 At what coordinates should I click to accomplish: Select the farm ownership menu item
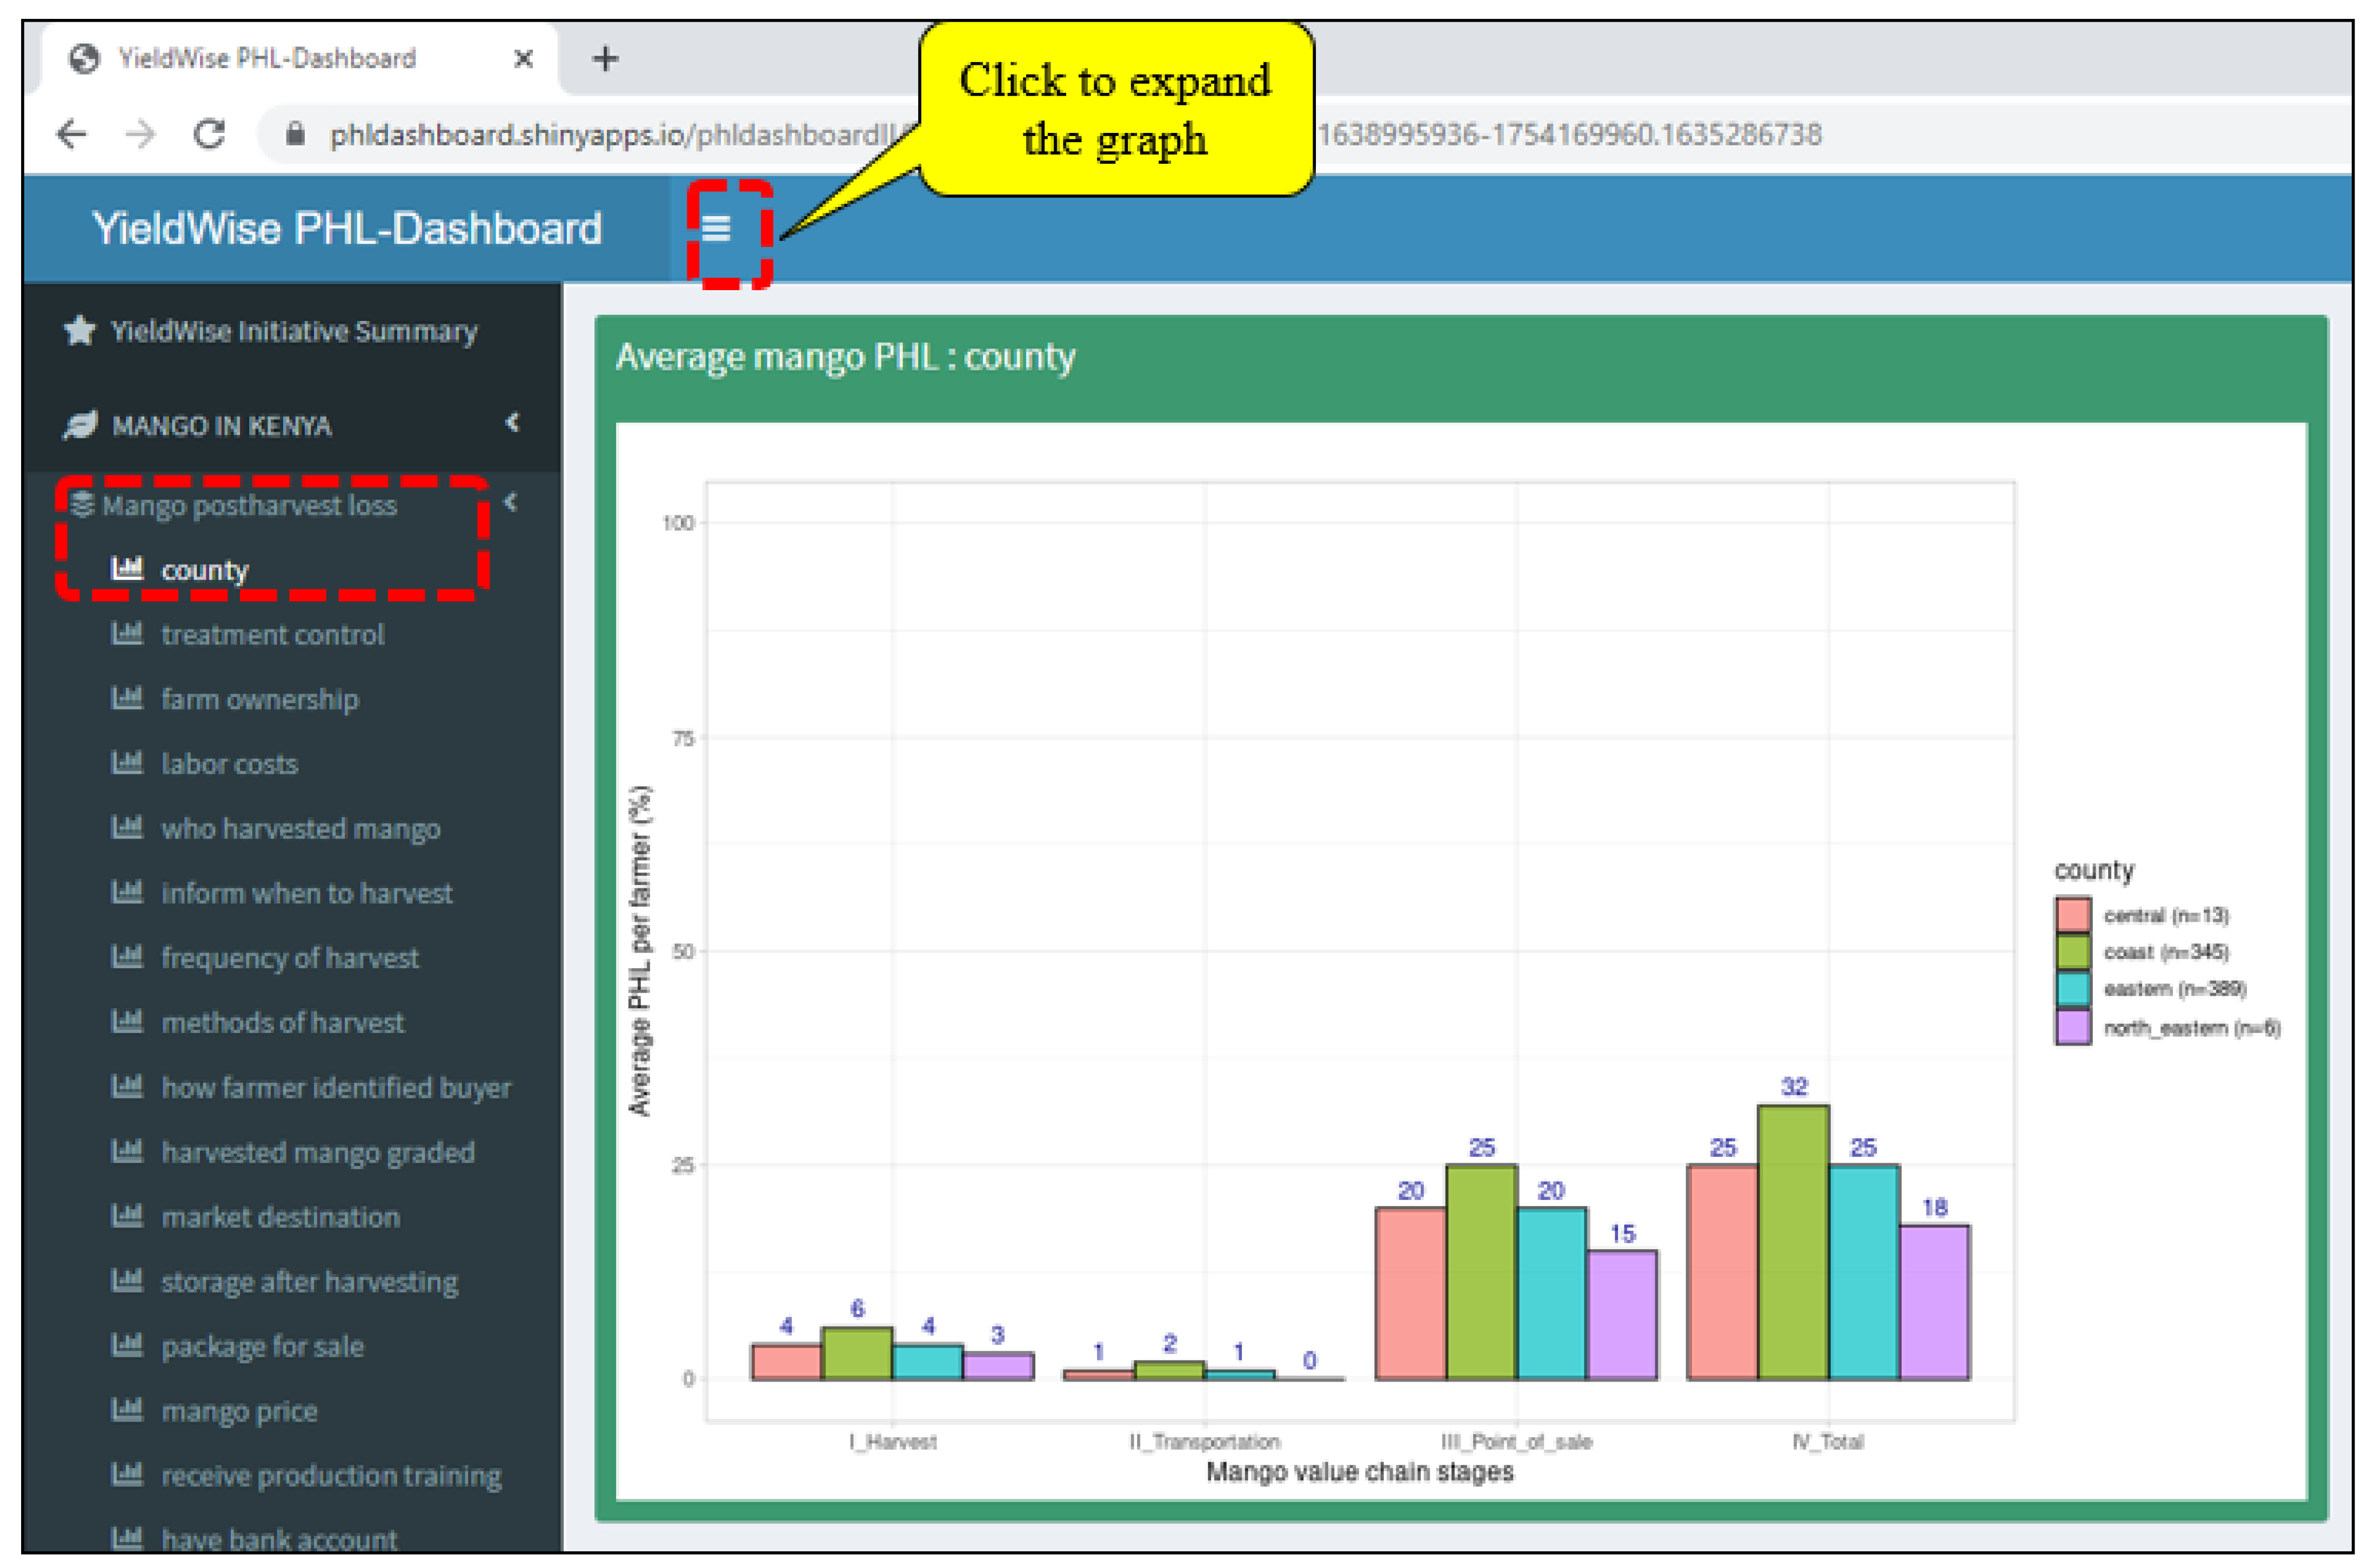(259, 699)
